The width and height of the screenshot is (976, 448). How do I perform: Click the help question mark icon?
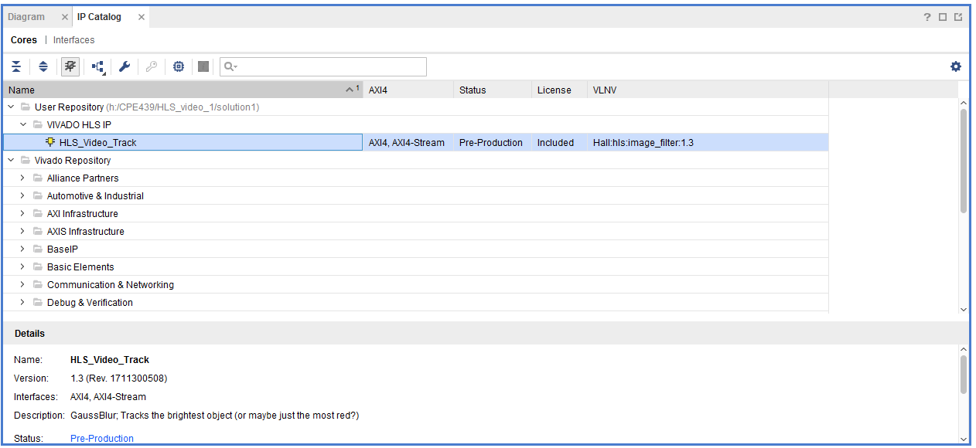tap(927, 17)
